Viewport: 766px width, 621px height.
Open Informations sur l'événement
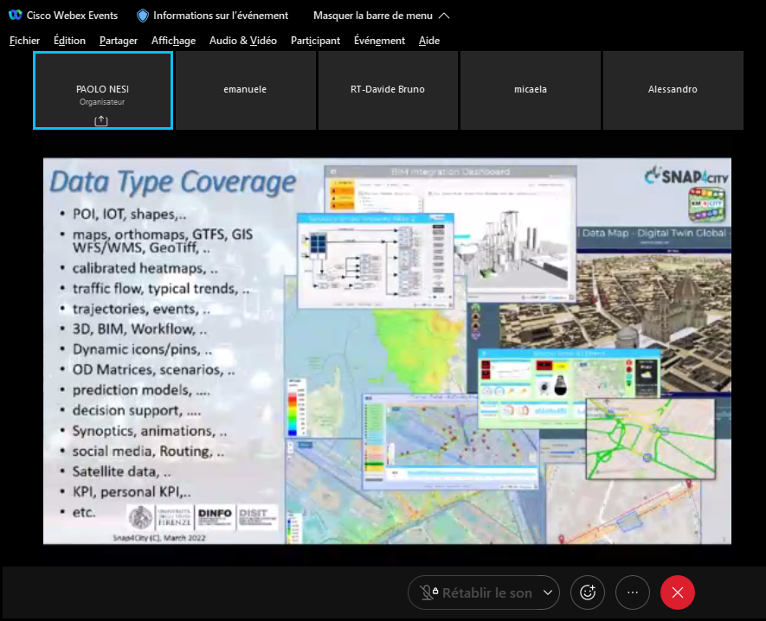[221, 16]
